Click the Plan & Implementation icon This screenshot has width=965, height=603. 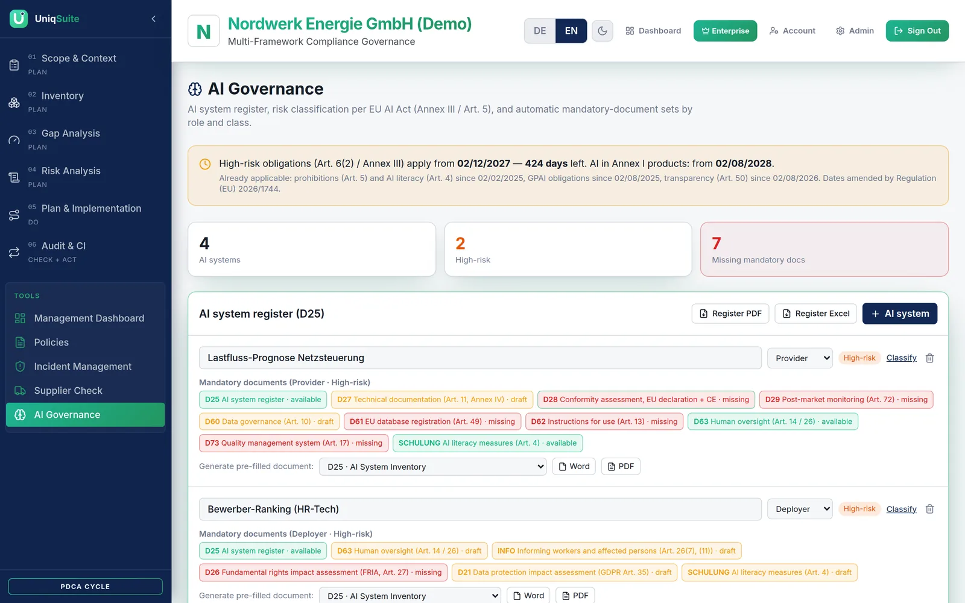pos(14,215)
